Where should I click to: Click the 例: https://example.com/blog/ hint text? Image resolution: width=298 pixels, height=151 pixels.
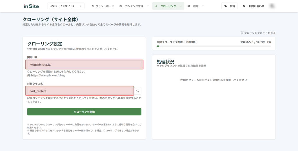tap(46, 75)
